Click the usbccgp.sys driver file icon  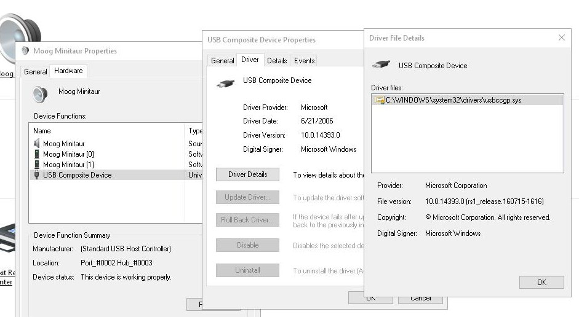tap(380, 100)
